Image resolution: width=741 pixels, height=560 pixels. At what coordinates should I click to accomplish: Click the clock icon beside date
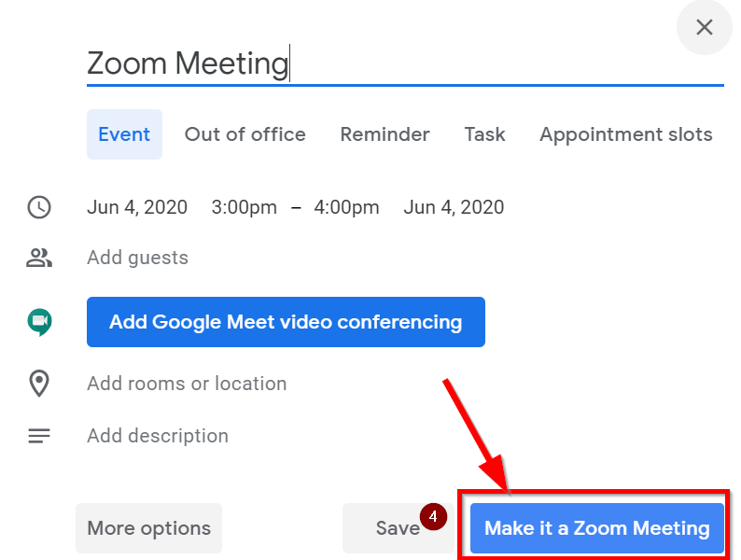pos(39,207)
